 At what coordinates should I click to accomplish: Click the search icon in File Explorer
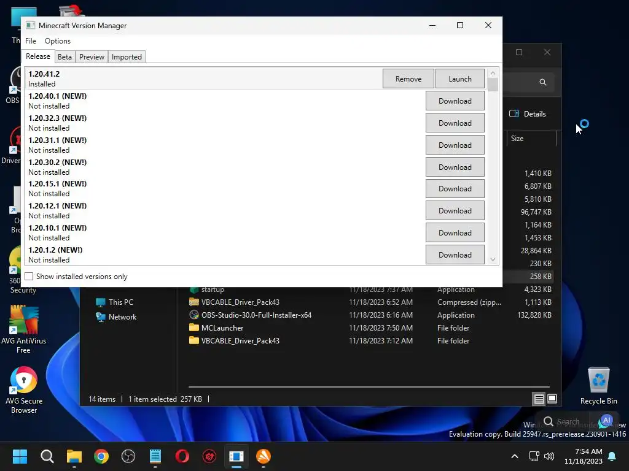click(x=543, y=82)
